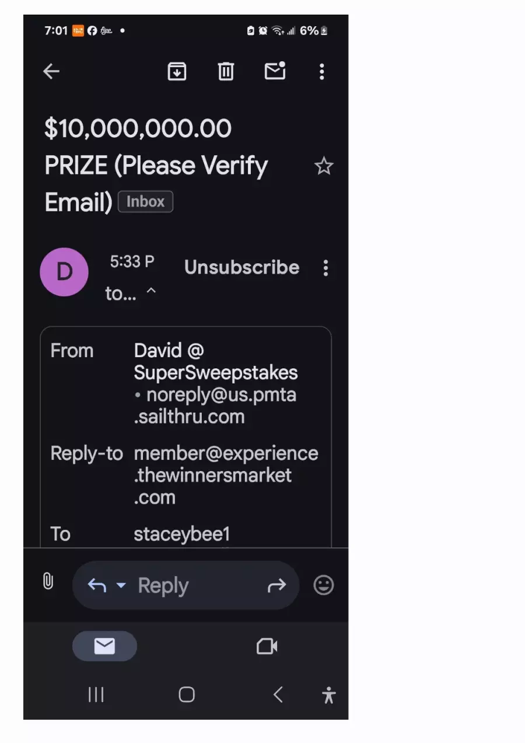Open message options beside Unsubscribe
The height and width of the screenshot is (743, 525).
click(x=325, y=268)
